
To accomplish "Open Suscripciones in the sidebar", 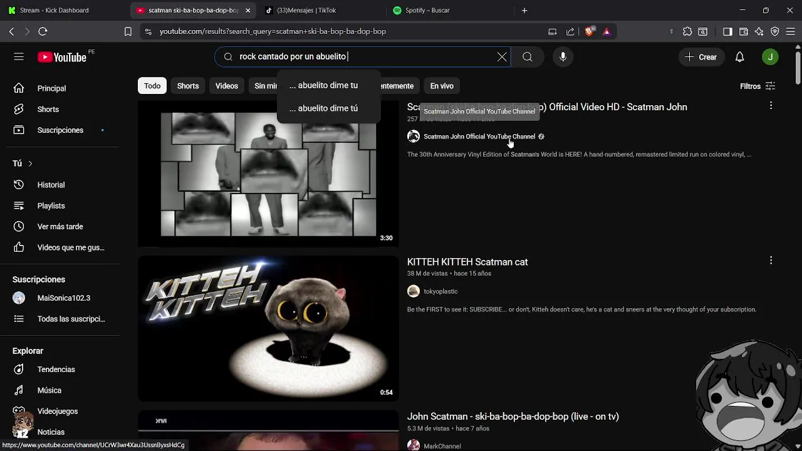I will [60, 130].
